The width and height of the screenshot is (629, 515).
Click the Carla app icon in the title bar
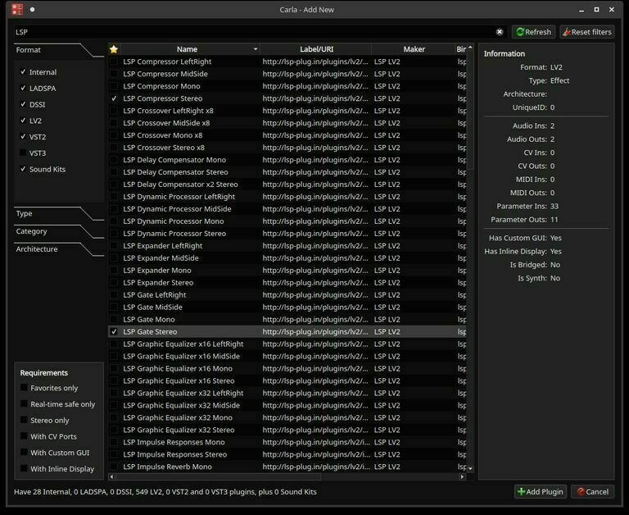(x=17, y=9)
